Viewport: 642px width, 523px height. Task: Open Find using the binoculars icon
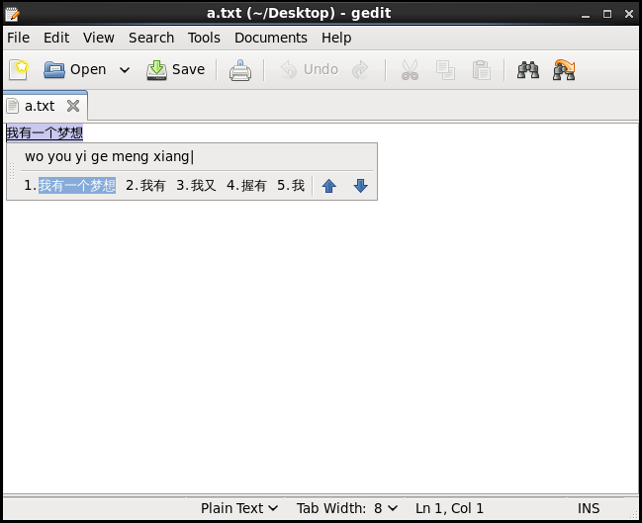tap(528, 70)
